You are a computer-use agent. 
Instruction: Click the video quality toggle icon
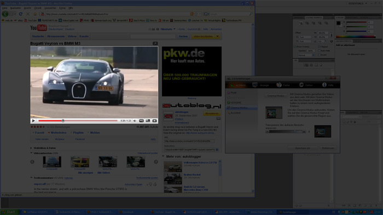(141, 121)
